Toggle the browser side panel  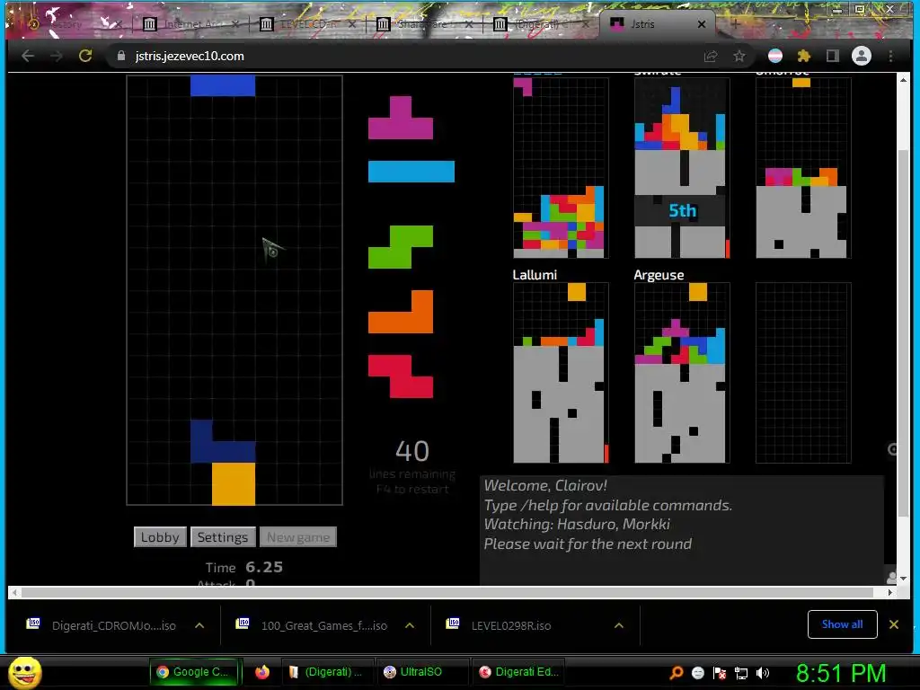(x=832, y=56)
